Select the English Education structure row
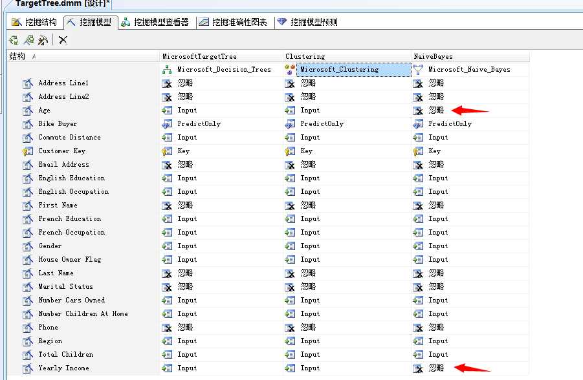Image resolution: width=583 pixels, height=380 pixels. coord(83,178)
